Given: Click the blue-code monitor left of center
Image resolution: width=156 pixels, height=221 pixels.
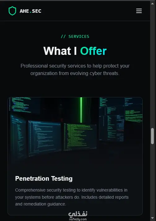Looking at the screenshot, I should click(x=45, y=137).
